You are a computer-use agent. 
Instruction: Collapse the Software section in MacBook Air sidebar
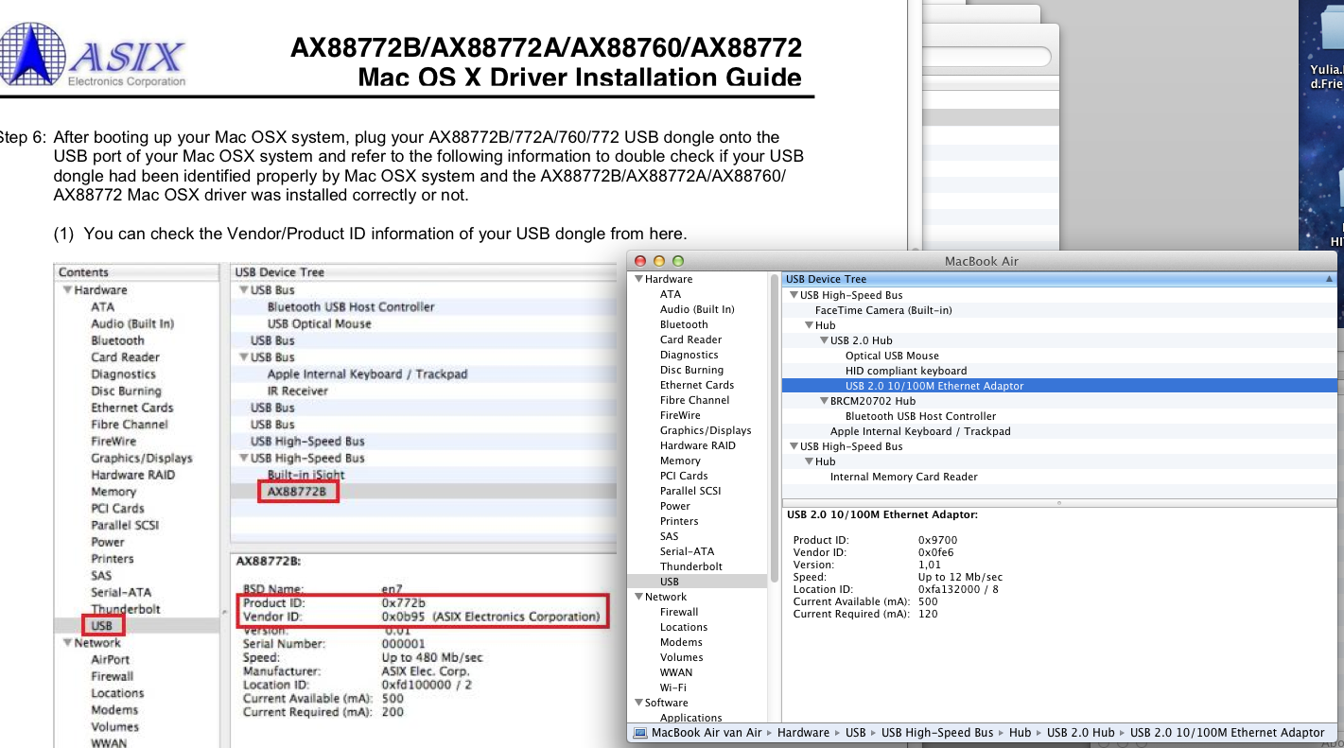click(x=638, y=703)
